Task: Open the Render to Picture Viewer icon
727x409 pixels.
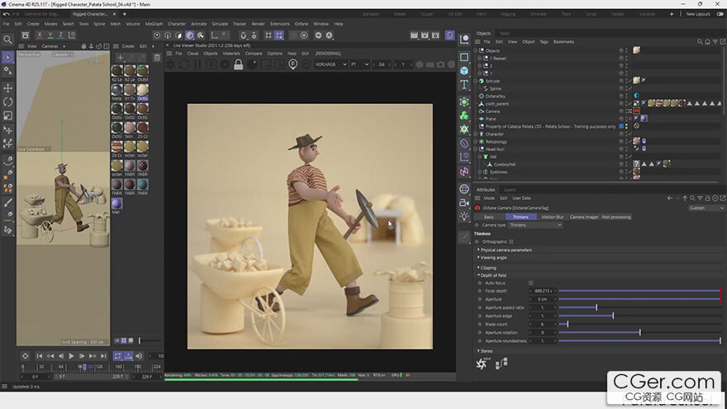Action: pos(425,36)
